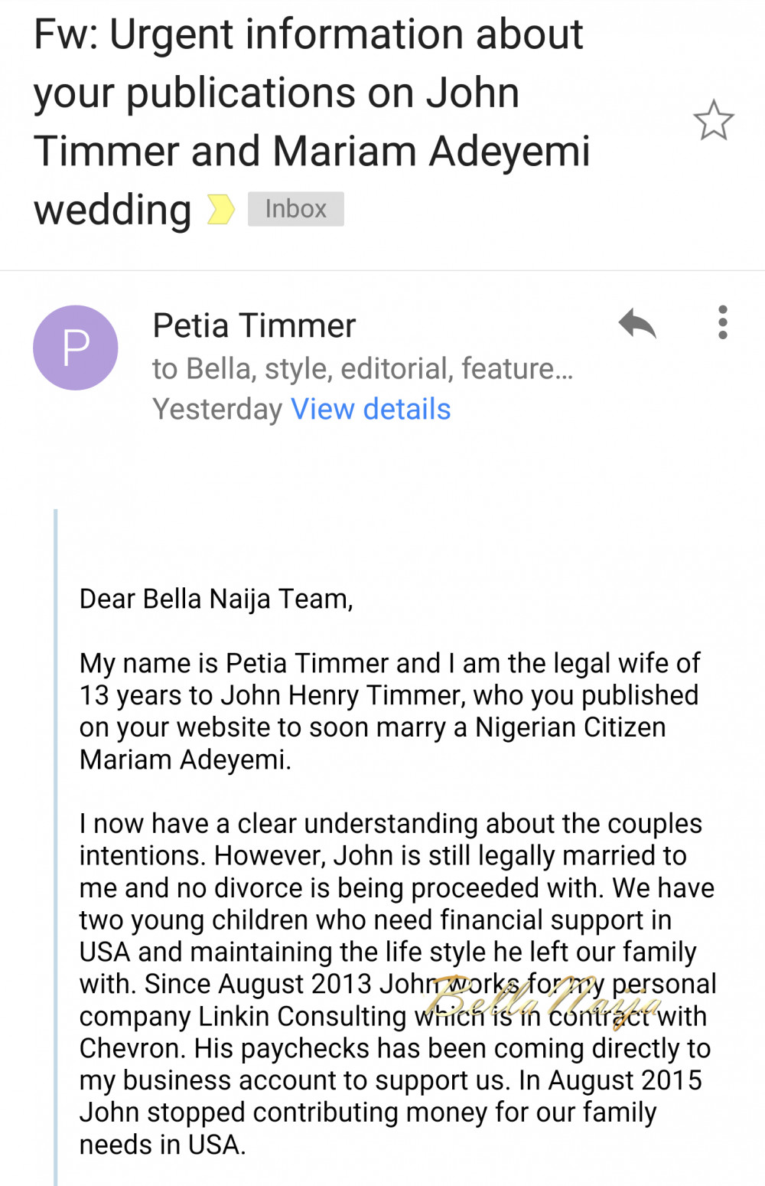Tap the paragraph beginning 'I now have a clear'
The image size is (765, 1186).
click(398, 984)
